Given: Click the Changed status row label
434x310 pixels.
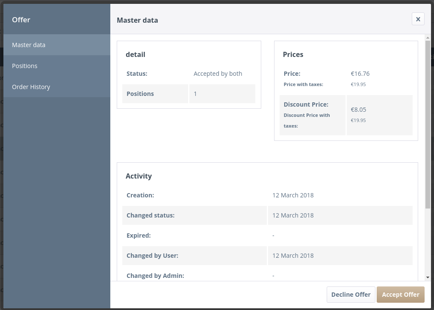Looking at the screenshot, I should (x=151, y=215).
